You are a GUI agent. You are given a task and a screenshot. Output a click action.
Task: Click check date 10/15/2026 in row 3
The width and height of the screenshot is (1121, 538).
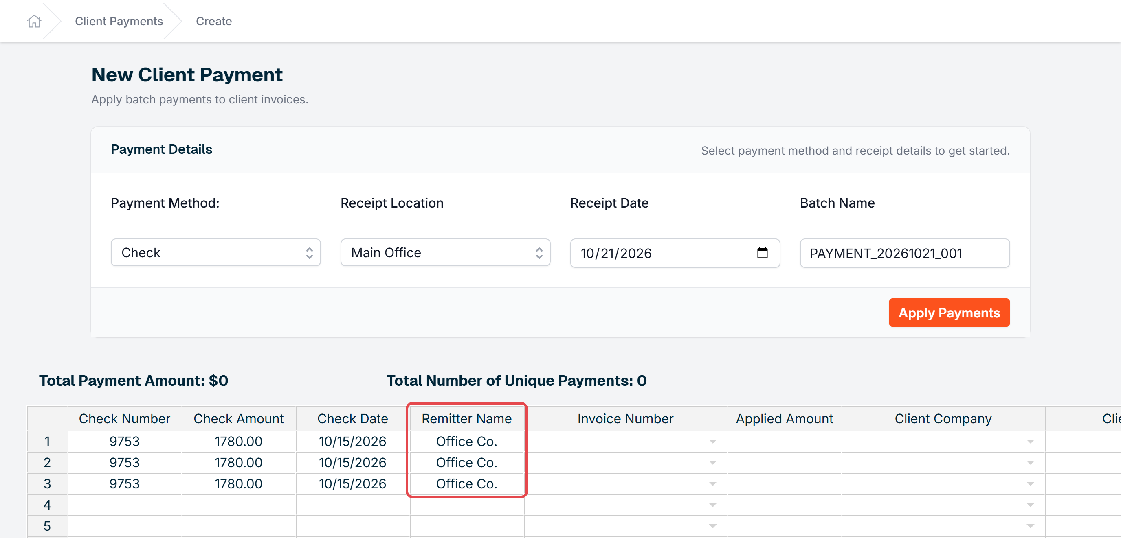[352, 483]
